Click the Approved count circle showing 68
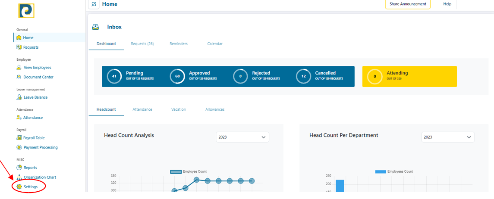Image resolution: width=494 pixels, height=199 pixels. [177, 76]
